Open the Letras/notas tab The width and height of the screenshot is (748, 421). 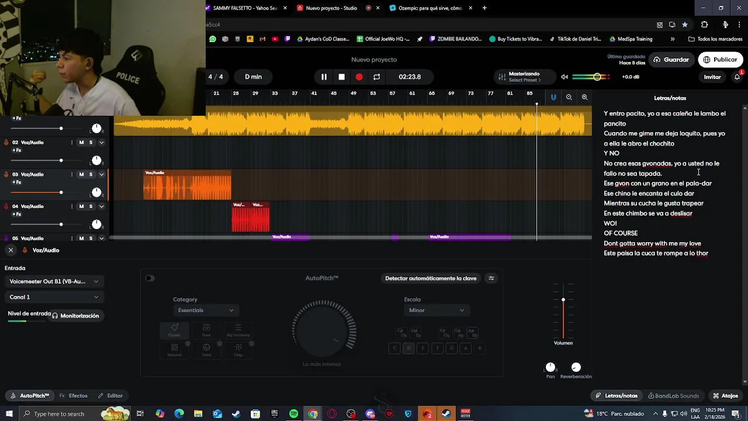(x=617, y=396)
